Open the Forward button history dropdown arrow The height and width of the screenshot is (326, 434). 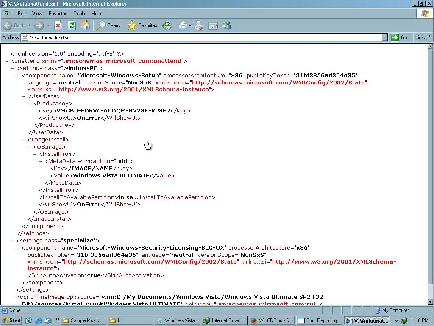pos(48,25)
